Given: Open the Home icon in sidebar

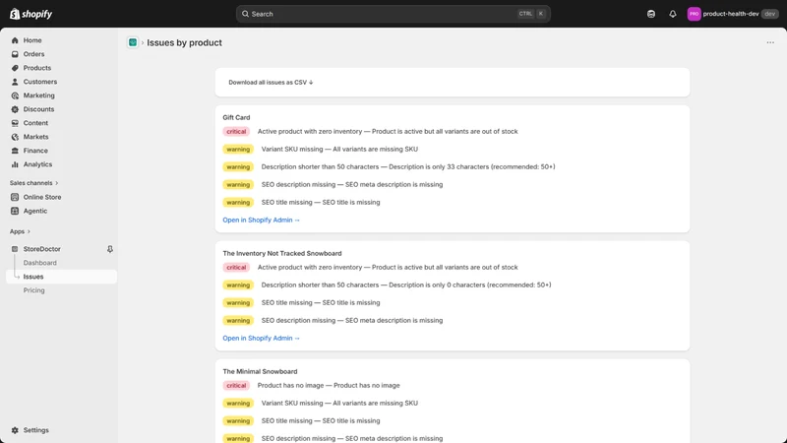Looking at the screenshot, I should pos(15,40).
